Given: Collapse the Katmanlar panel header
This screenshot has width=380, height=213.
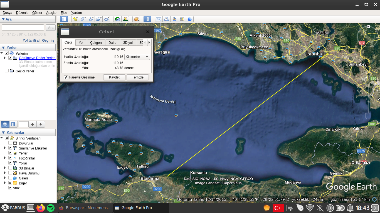Looking at the screenshot, I should 3,133.
